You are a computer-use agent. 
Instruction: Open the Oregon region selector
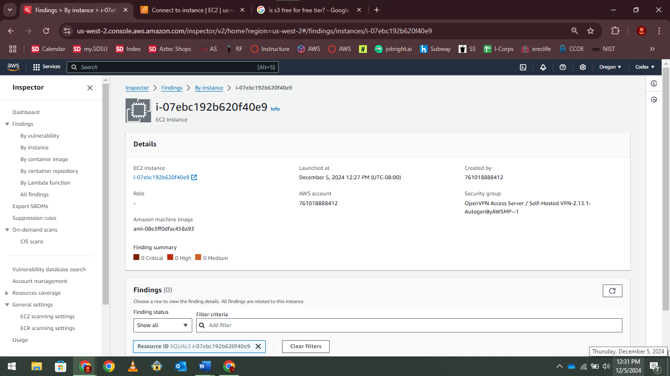(x=609, y=67)
